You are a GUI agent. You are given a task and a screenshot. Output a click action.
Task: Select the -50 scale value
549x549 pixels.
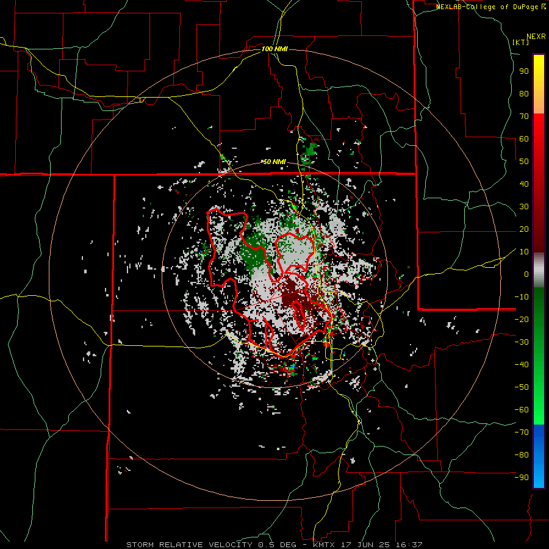click(x=522, y=387)
